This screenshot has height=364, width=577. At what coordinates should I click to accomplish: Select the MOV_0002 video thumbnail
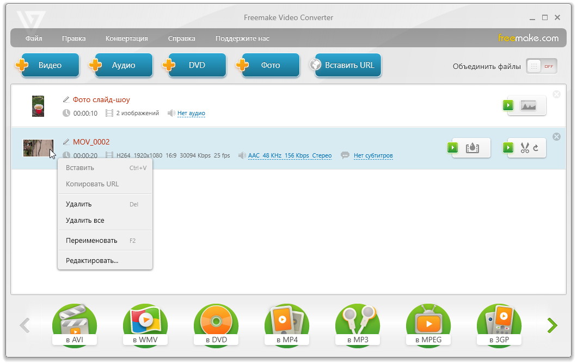(x=38, y=148)
